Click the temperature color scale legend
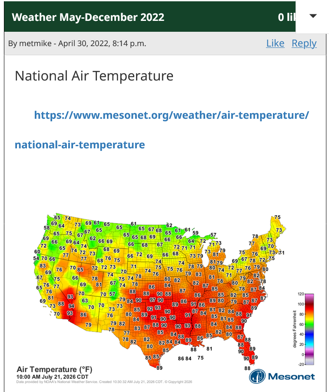 (x=309, y=329)
